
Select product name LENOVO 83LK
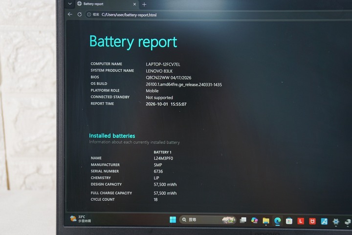(159, 71)
